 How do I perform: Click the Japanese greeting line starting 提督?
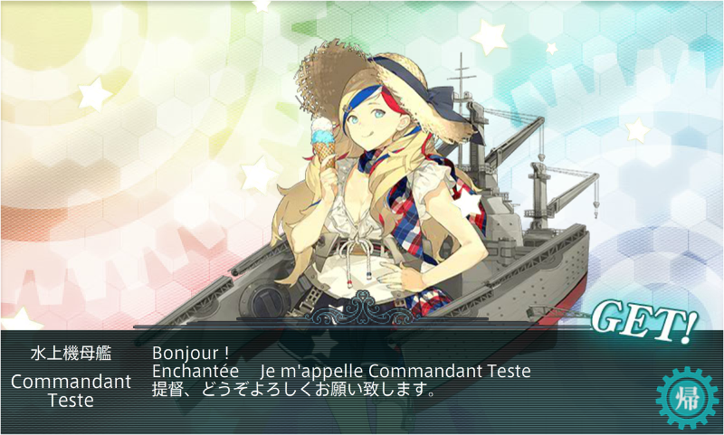click(293, 390)
